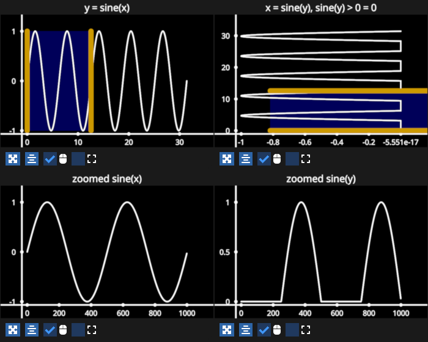The height and width of the screenshot is (342, 428).
Task: Toggle the mouse controller checkbox under x = sine(y)
Action: [264, 159]
